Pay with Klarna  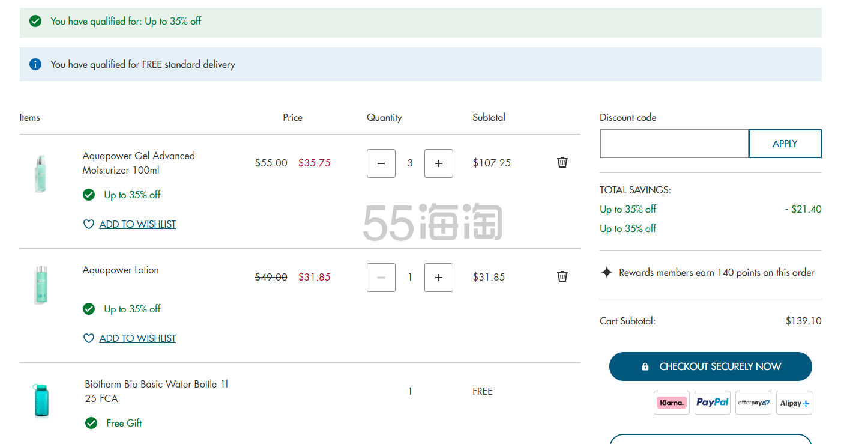click(672, 403)
